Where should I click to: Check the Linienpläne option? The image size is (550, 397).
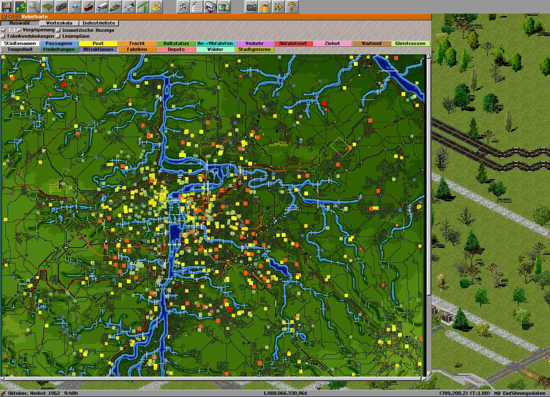58,37
